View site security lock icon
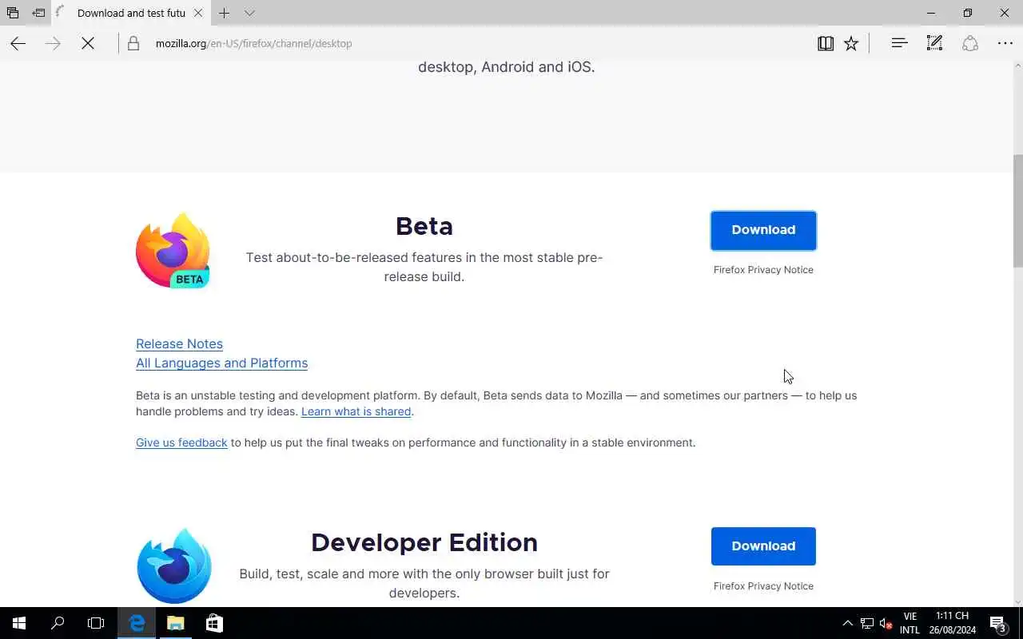The height and width of the screenshot is (639, 1023). (x=133, y=43)
